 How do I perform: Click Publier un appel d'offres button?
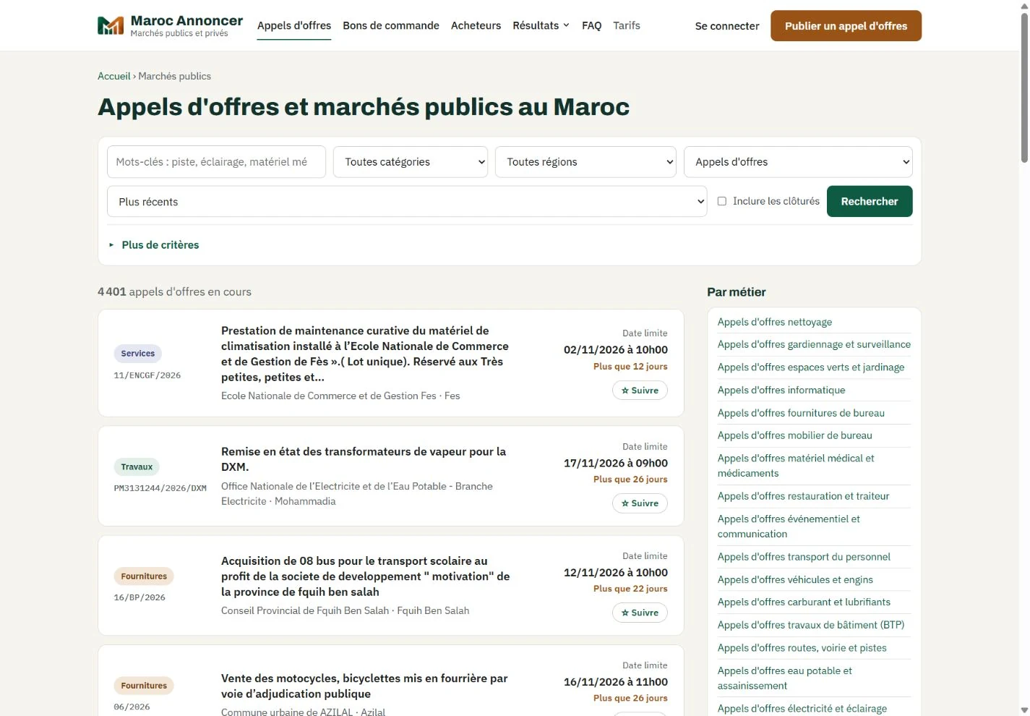(x=846, y=26)
